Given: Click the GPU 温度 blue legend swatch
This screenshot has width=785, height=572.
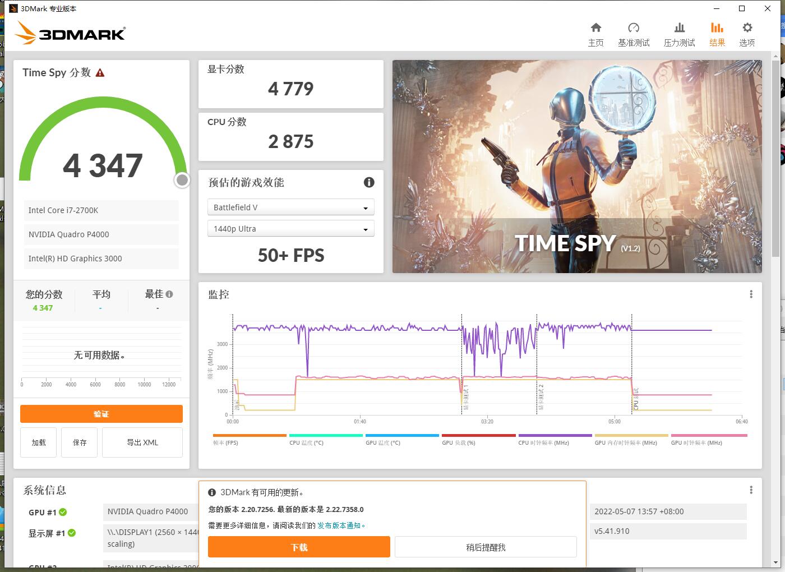Looking at the screenshot, I should pyautogui.click(x=402, y=435).
